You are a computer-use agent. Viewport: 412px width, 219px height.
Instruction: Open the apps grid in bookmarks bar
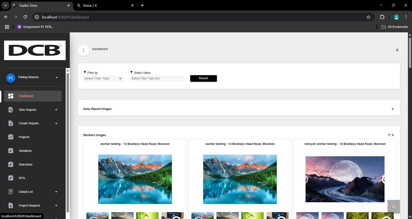click(7, 27)
